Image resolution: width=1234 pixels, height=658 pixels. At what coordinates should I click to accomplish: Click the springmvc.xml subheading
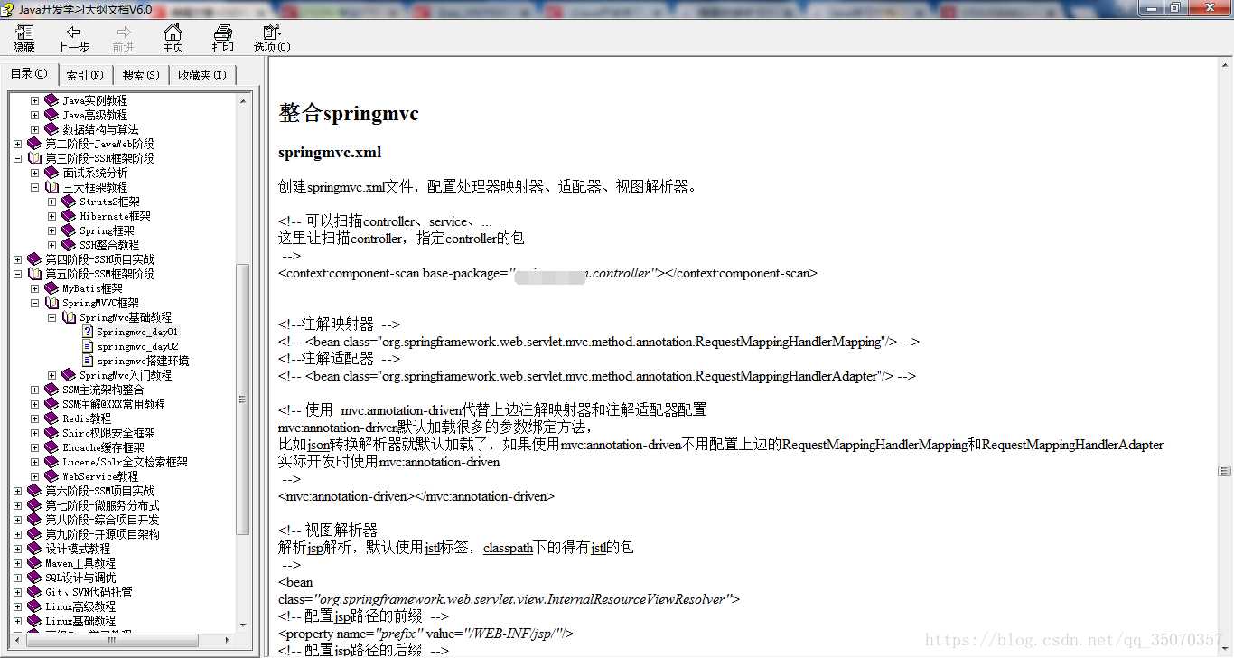pyautogui.click(x=330, y=152)
